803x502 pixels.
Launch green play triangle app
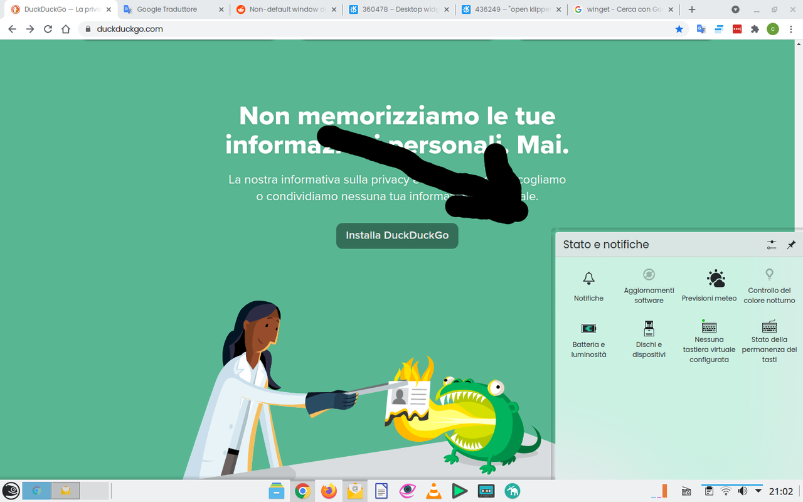pos(460,491)
